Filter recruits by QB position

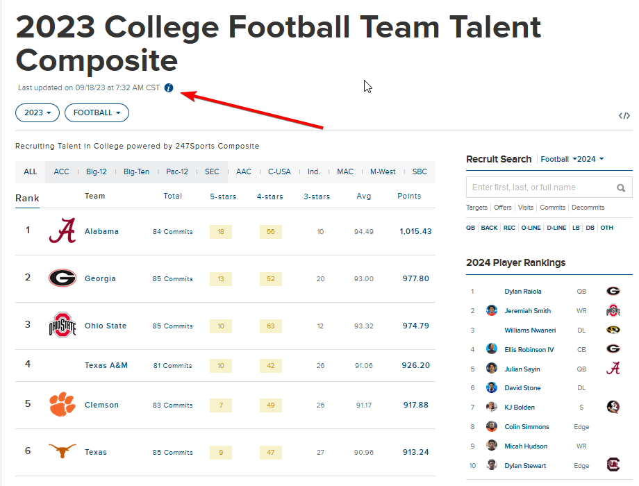tap(471, 228)
